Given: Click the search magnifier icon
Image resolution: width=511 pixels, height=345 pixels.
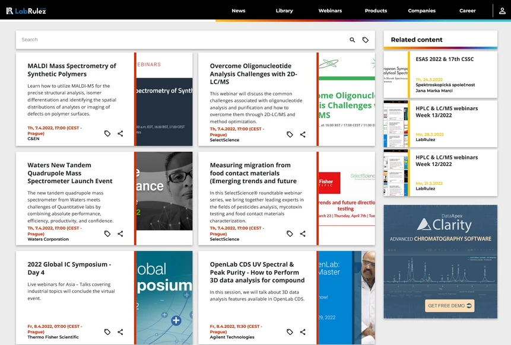Looking at the screenshot, I should tap(352, 40).
